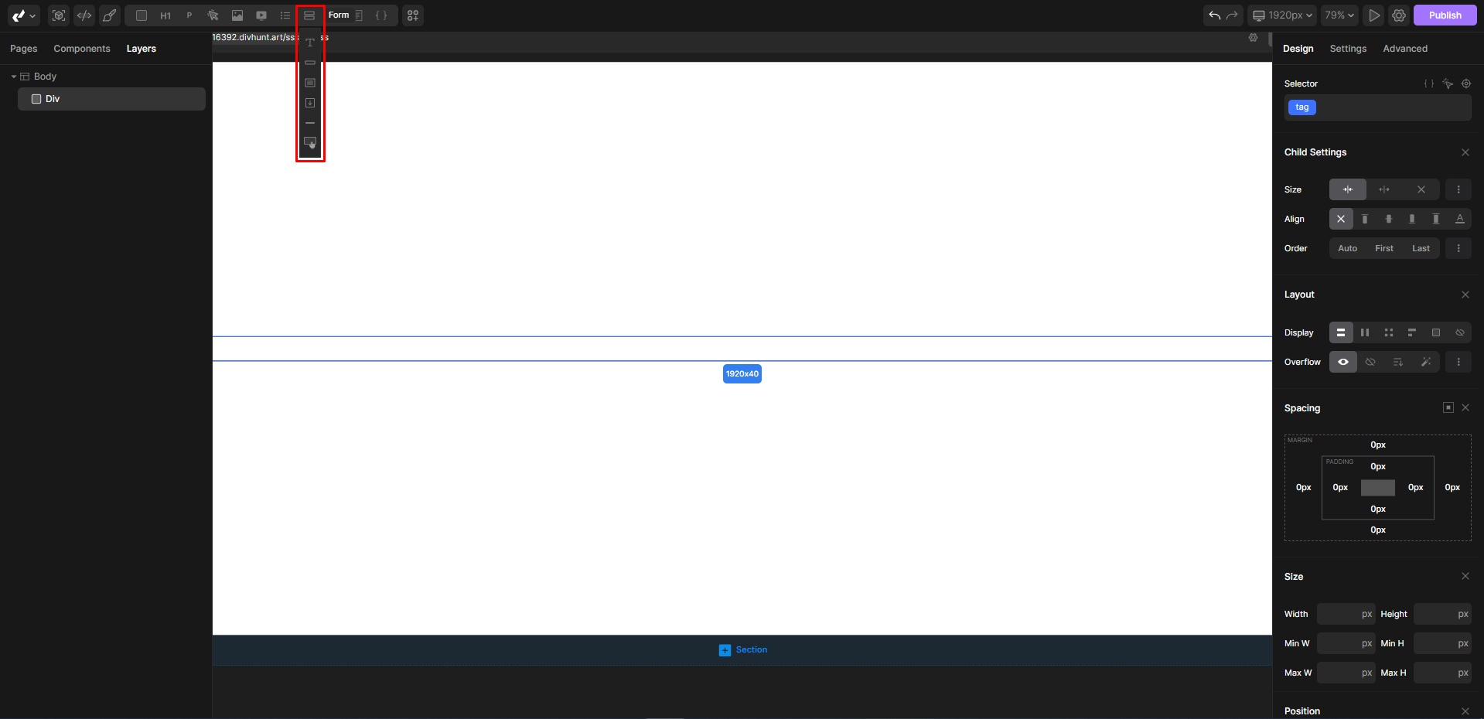Viewport: 1484px width, 719px height.
Task: Open the code editor icon
Action: (84, 15)
